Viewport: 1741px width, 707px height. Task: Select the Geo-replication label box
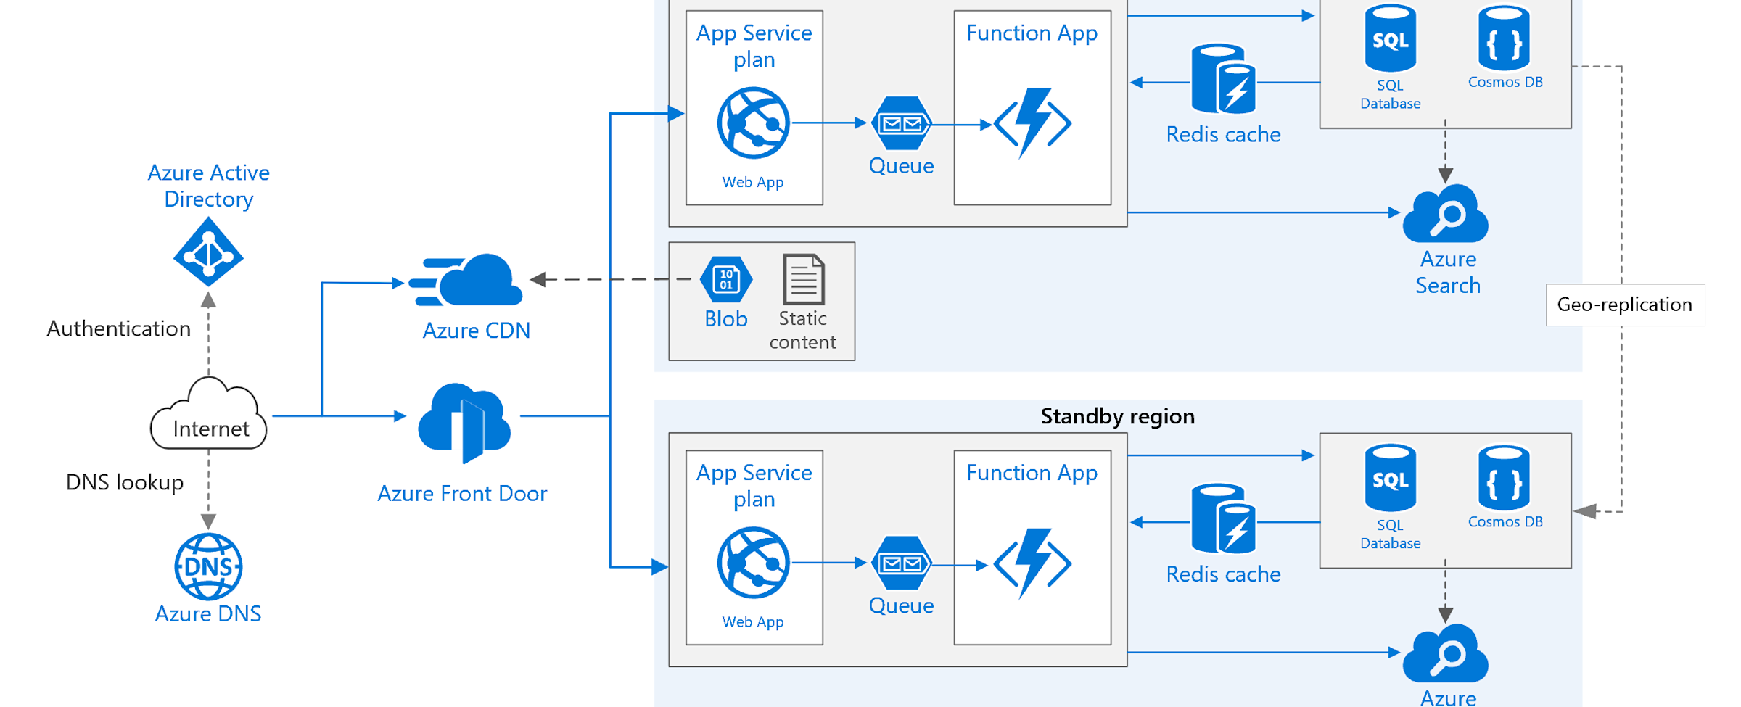[1625, 305]
